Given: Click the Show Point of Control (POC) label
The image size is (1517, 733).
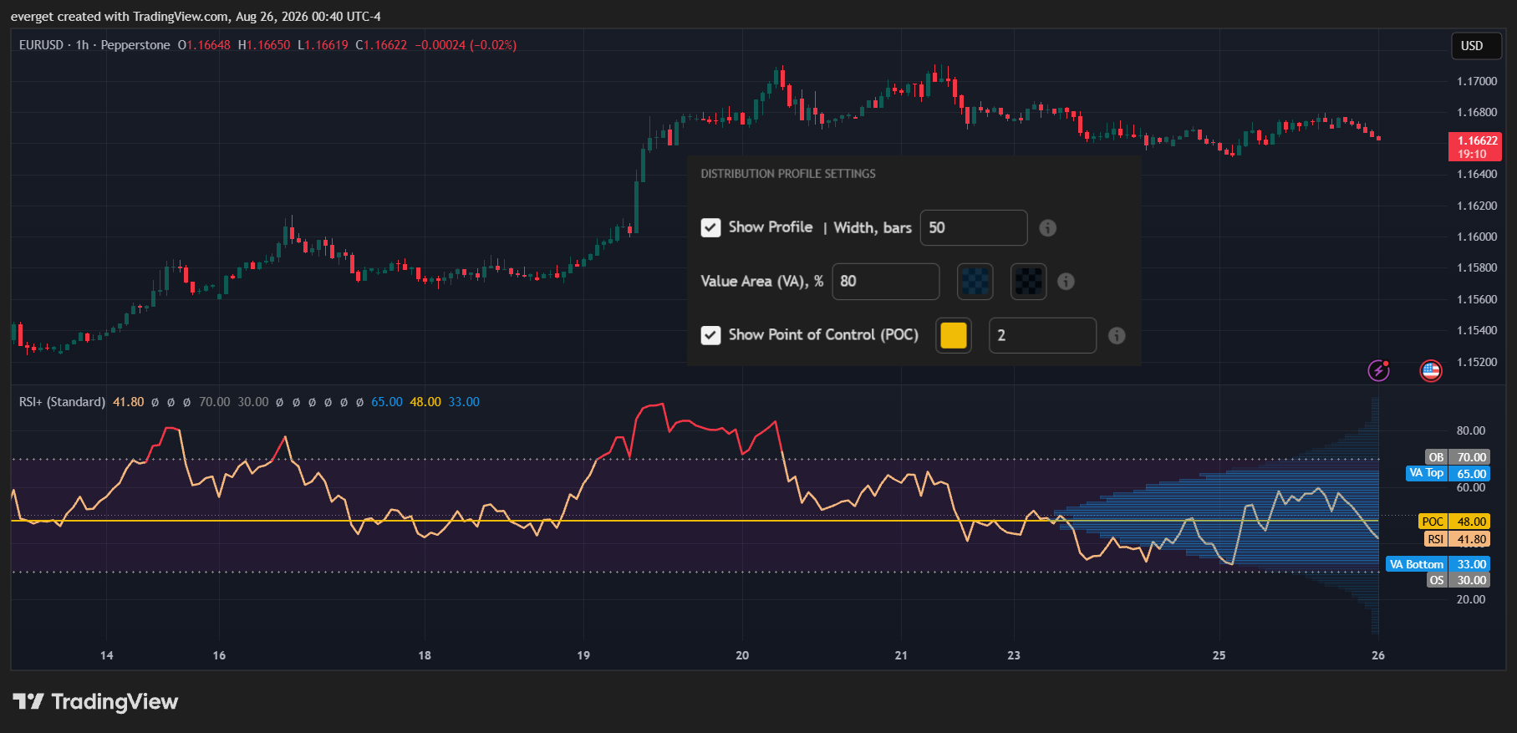Looking at the screenshot, I should pos(823,334).
